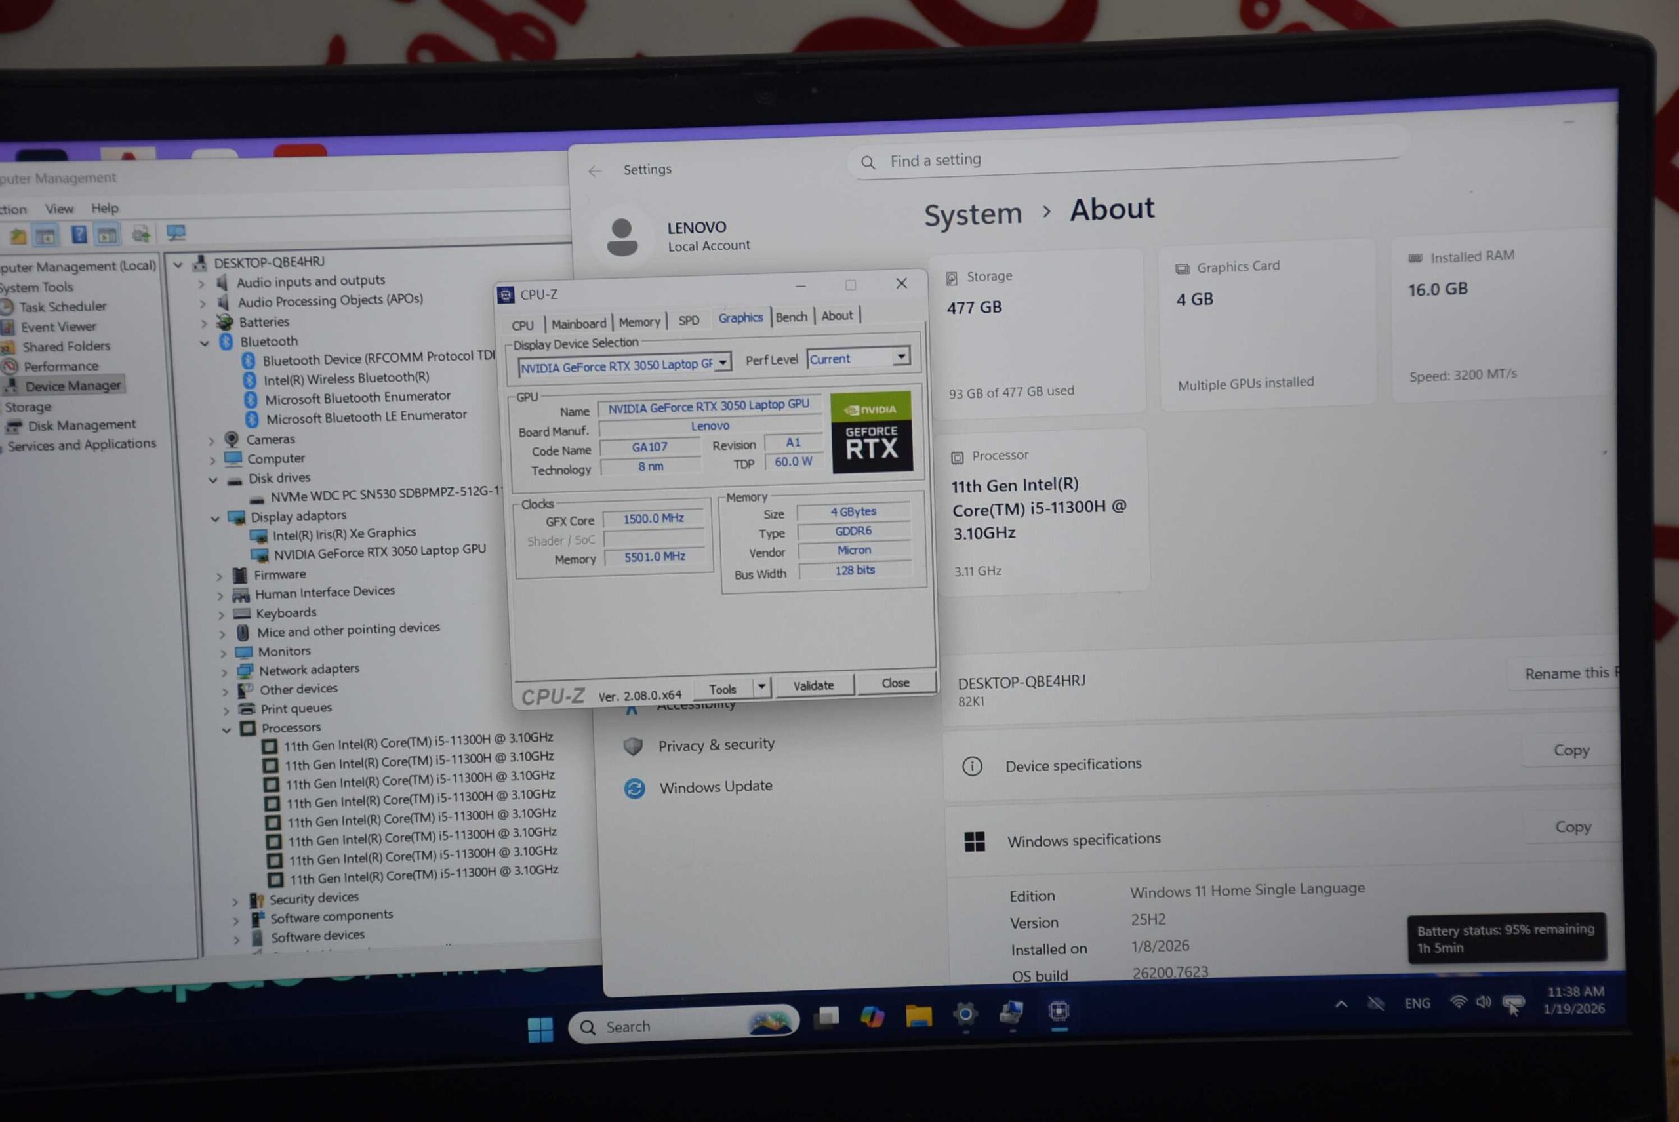Click the CPU-Z icon in the taskbar
Screen dimensions: 1679x1122
point(1059,1011)
